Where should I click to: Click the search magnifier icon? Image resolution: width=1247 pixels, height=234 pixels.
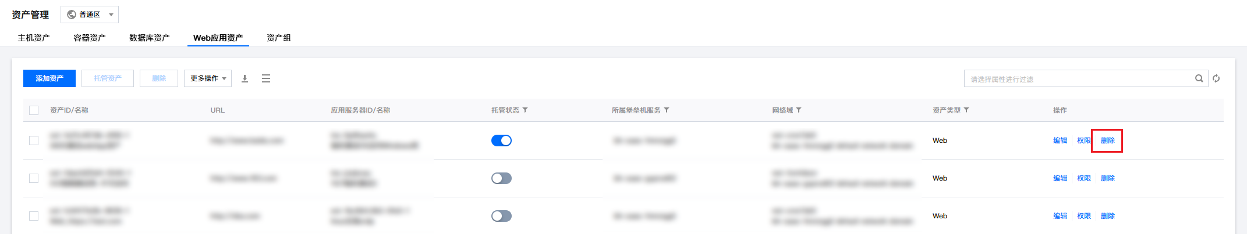[x=1199, y=78]
